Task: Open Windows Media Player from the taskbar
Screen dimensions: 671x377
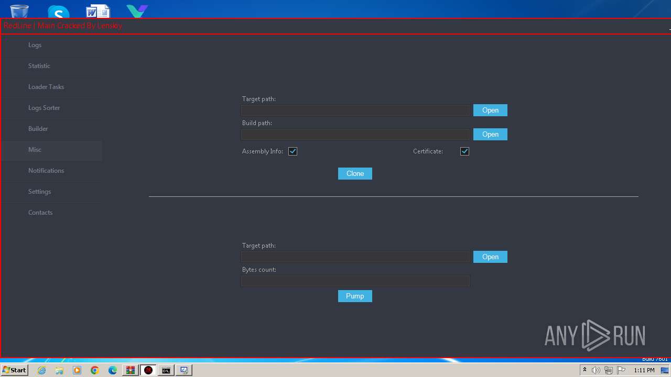Action: [x=77, y=370]
